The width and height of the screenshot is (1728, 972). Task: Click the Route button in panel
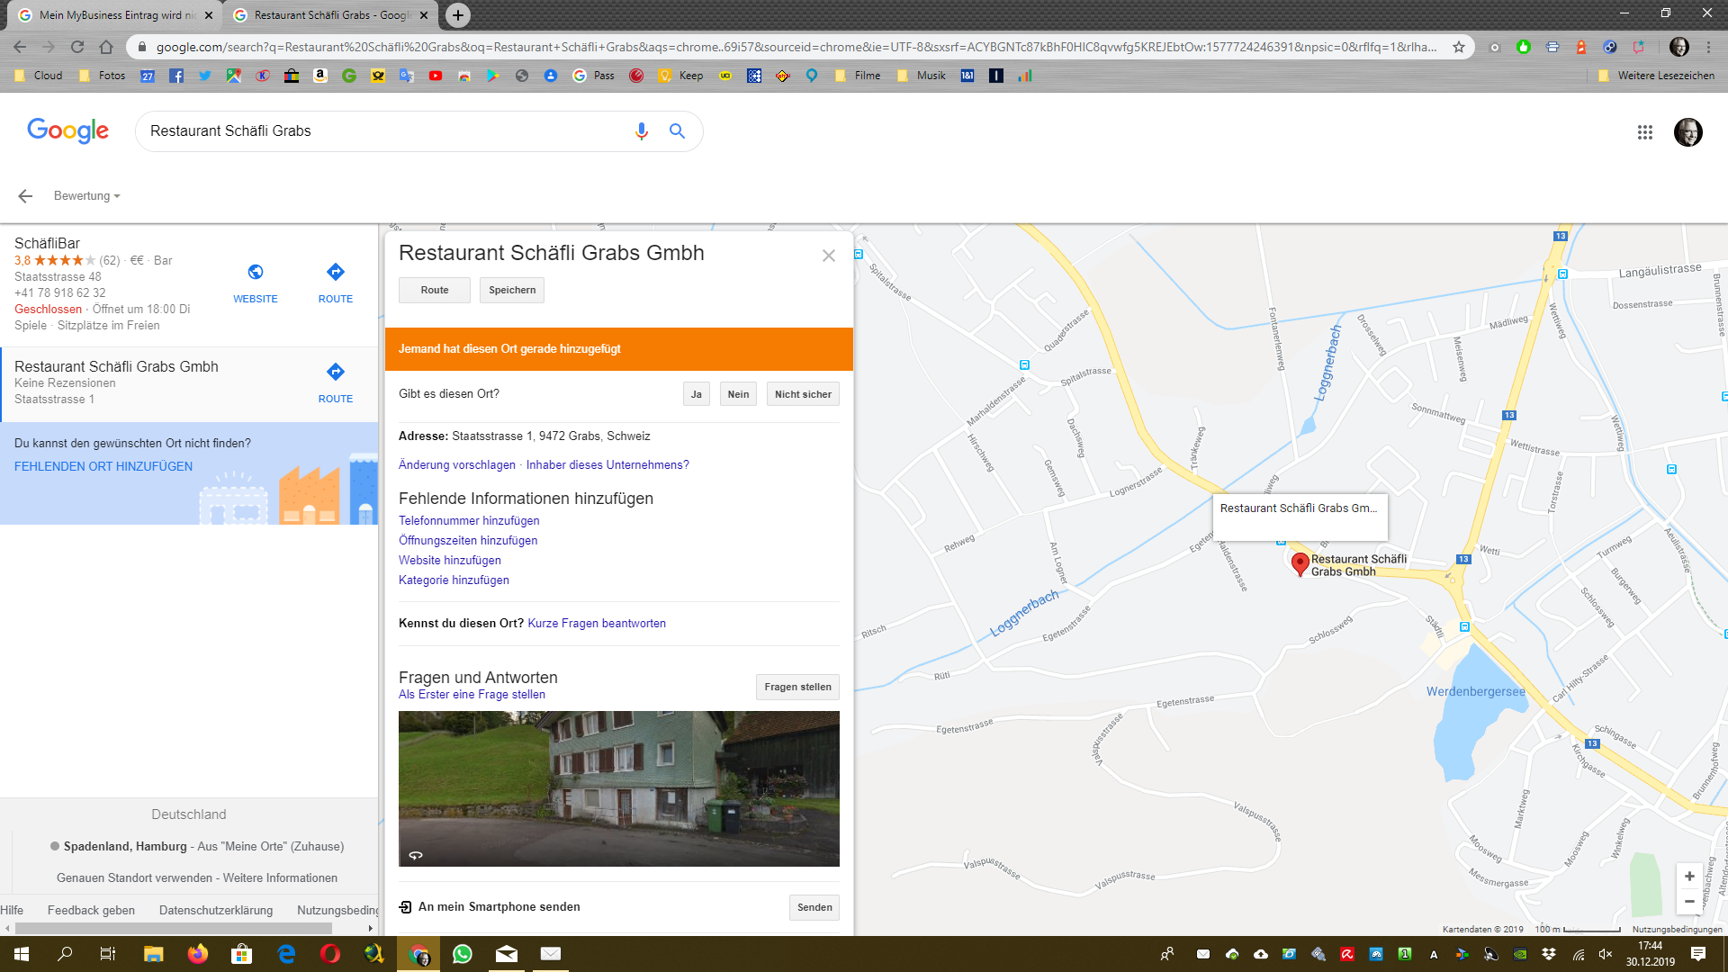435,290
